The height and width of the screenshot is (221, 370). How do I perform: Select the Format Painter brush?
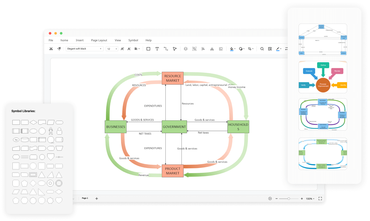[59, 49]
